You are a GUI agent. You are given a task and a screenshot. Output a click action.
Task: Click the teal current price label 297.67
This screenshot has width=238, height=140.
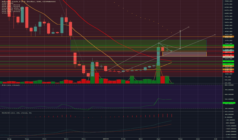click(x=228, y=51)
